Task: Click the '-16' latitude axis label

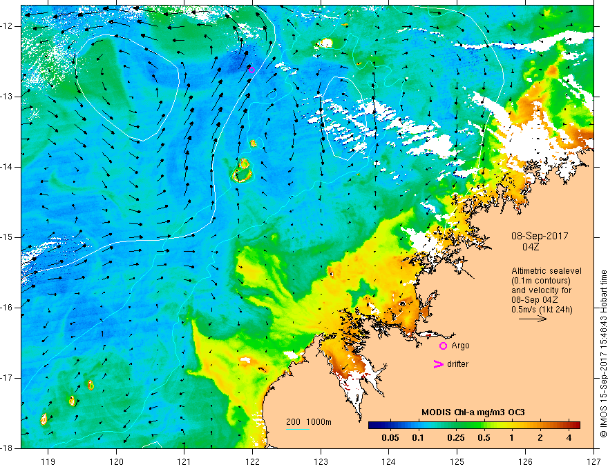Action: (8, 308)
